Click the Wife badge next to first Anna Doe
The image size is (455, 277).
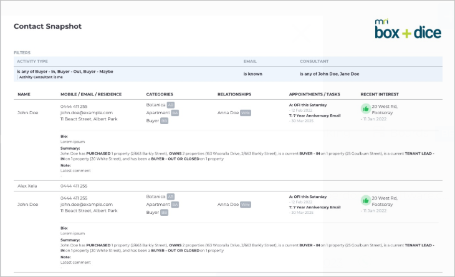point(246,113)
